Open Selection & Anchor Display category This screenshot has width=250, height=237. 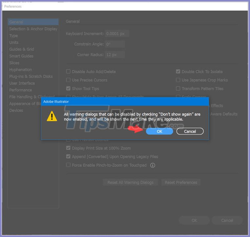[x=33, y=29]
